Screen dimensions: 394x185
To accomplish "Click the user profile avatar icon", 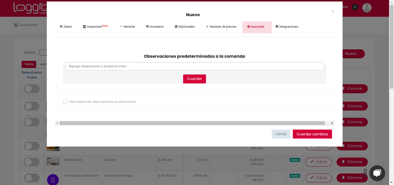I will click(367, 8).
